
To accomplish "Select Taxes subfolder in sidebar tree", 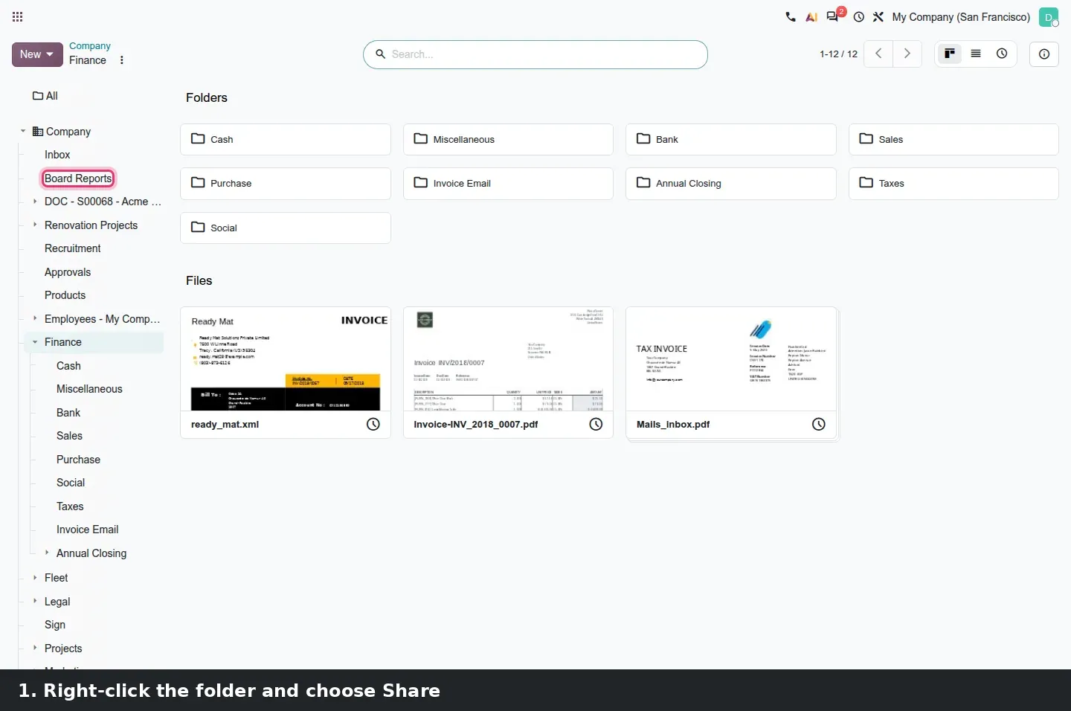I will click(70, 506).
